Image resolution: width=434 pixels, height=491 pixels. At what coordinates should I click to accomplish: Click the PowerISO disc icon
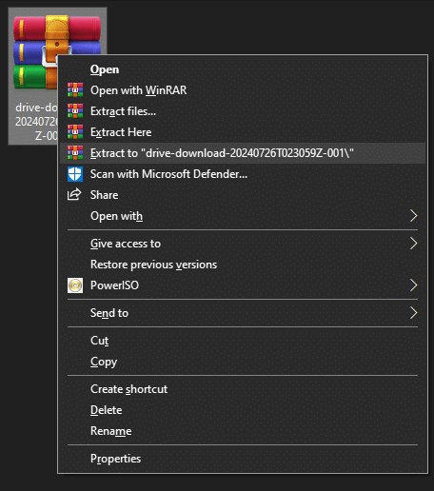pyautogui.click(x=75, y=285)
